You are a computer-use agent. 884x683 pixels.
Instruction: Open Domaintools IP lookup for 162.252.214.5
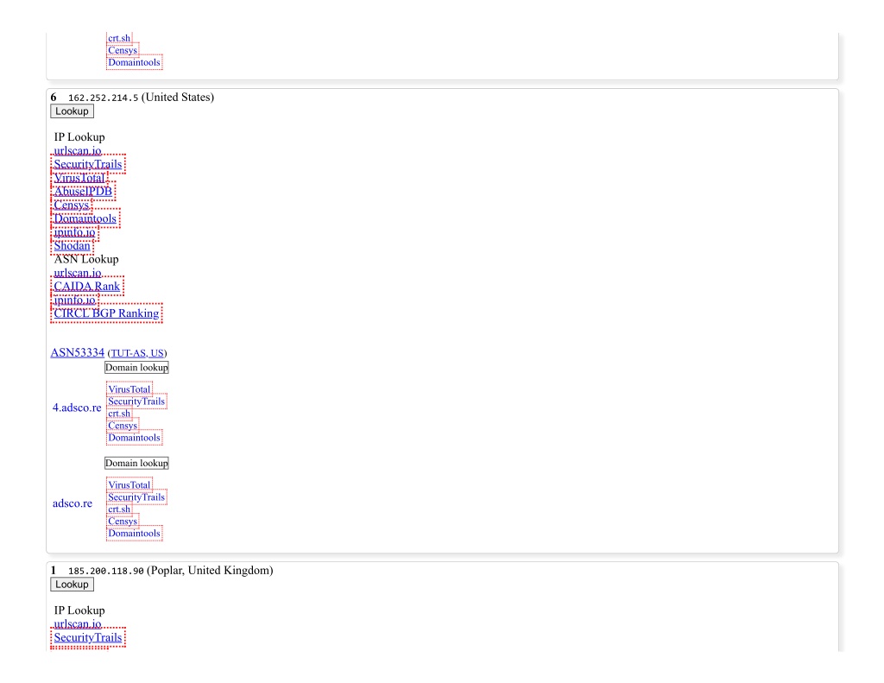85,218
